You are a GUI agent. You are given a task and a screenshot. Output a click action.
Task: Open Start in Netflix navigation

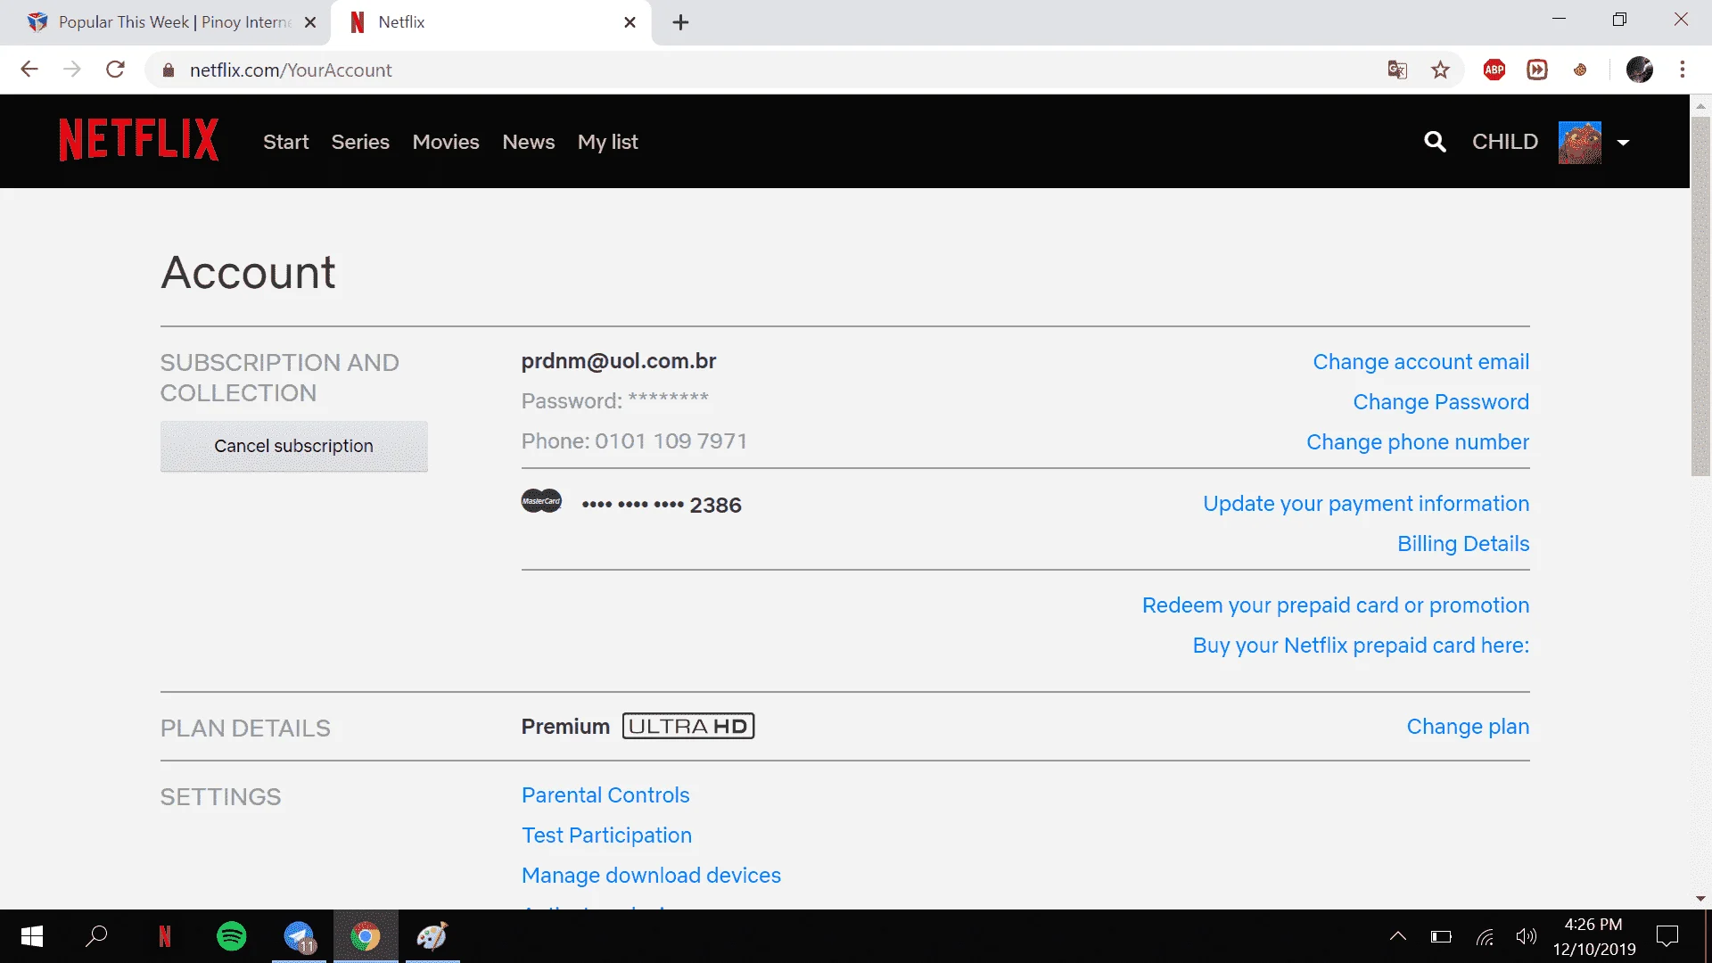285,142
